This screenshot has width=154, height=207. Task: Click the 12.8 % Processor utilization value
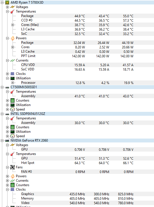pyautogui.click(x=80, y=83)
